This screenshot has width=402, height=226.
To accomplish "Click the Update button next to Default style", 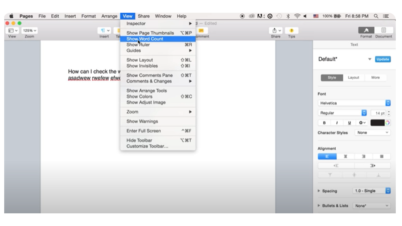I will tap(382, 59).
